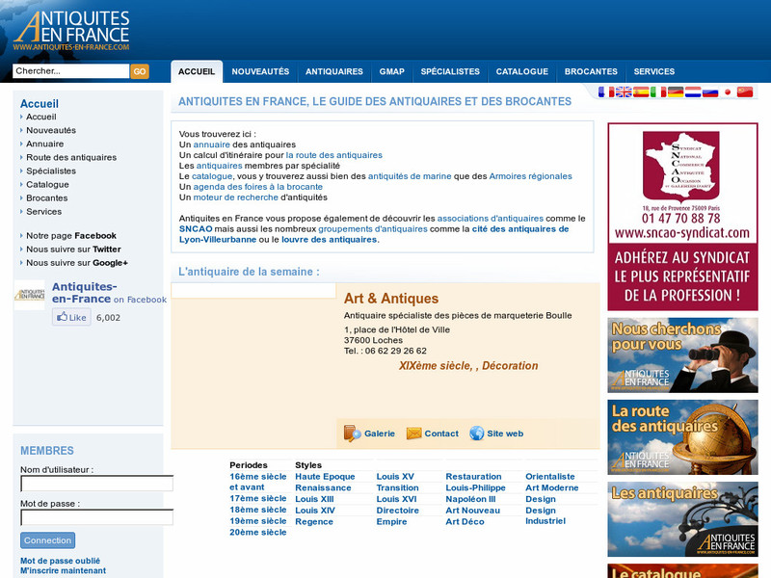The width and height of the screenshot is (771, 578).
Task: Open Nous suivre sur Twitter link
Action: 74,249
